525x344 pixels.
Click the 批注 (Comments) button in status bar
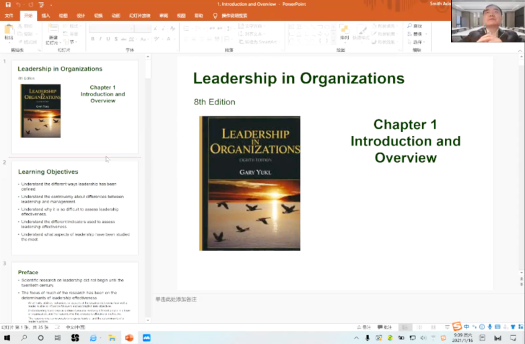tap(385, 326)
